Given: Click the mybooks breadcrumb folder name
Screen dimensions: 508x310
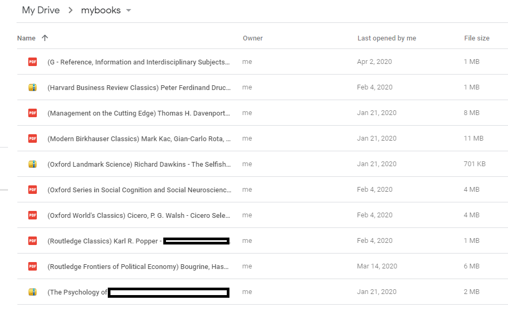Looking at the screenshot, I should tap(101, 10).
